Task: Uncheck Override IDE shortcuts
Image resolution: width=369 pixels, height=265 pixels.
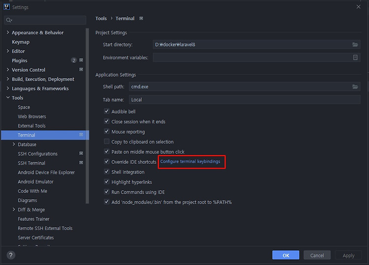Action: [107, 162]
